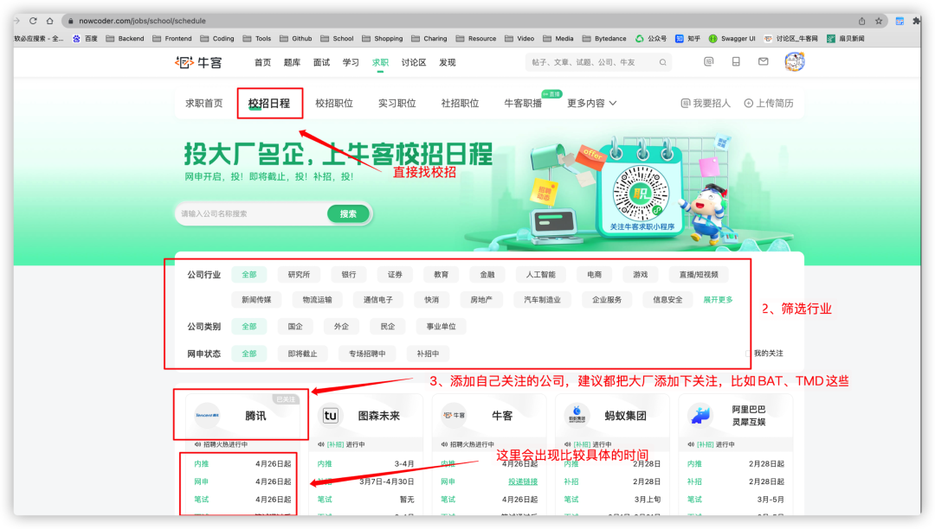Open the Coding bookmark folder

coord(217,39)
